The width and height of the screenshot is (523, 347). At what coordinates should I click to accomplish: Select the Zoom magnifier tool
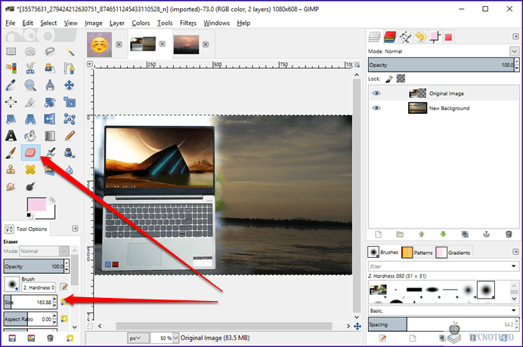pos(30,85)
